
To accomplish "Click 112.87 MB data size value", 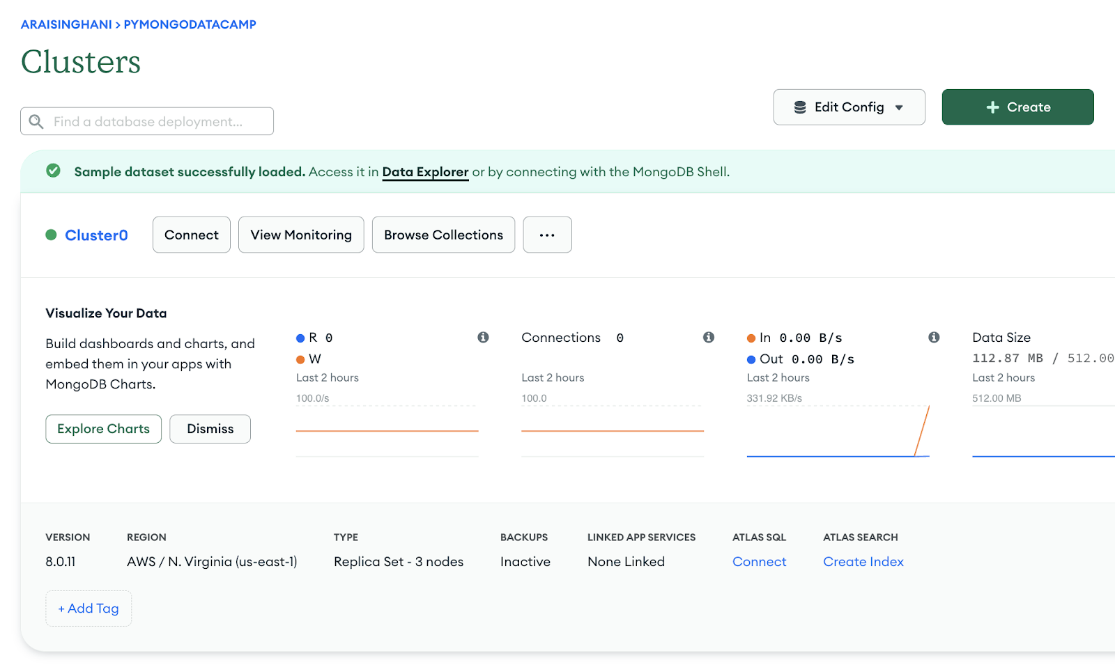I will [x=1008, y=358].
